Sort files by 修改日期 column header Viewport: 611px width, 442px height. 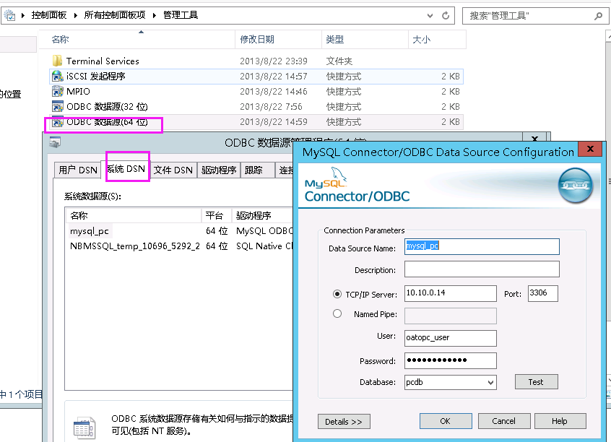coord(278,40)
